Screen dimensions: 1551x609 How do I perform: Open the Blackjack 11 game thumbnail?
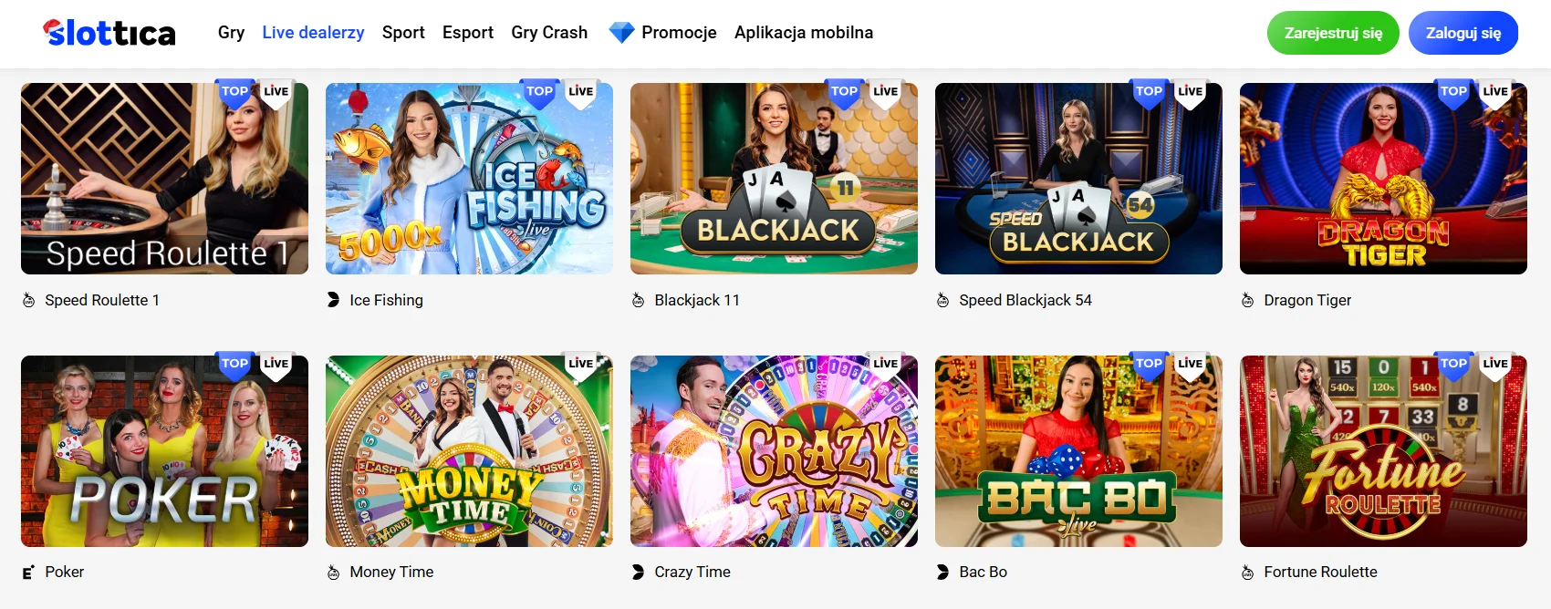tap(774, 179)
